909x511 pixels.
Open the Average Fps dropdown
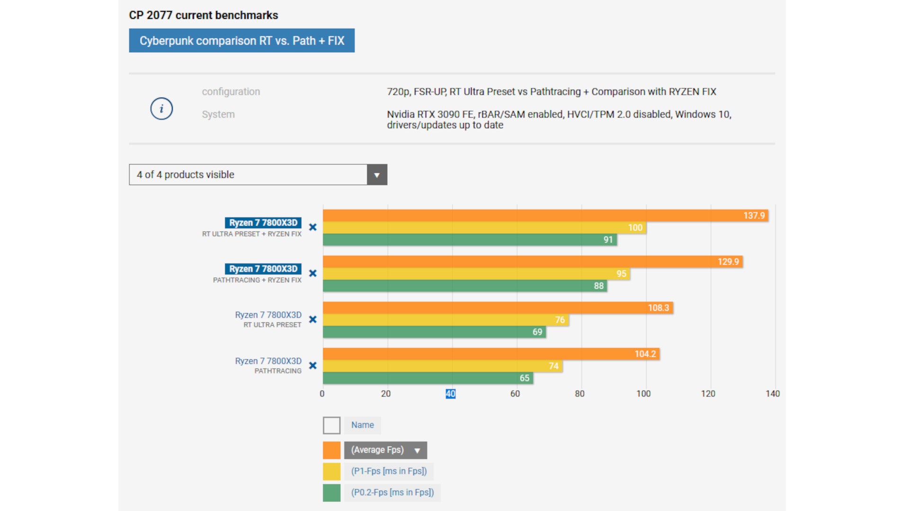[385, 450]
